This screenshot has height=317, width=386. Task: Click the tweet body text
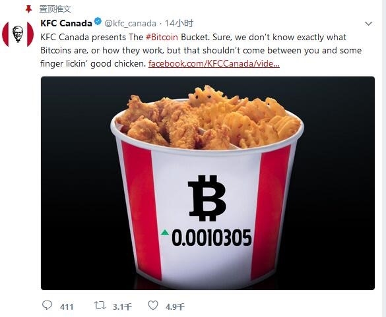tap(201, 50)
